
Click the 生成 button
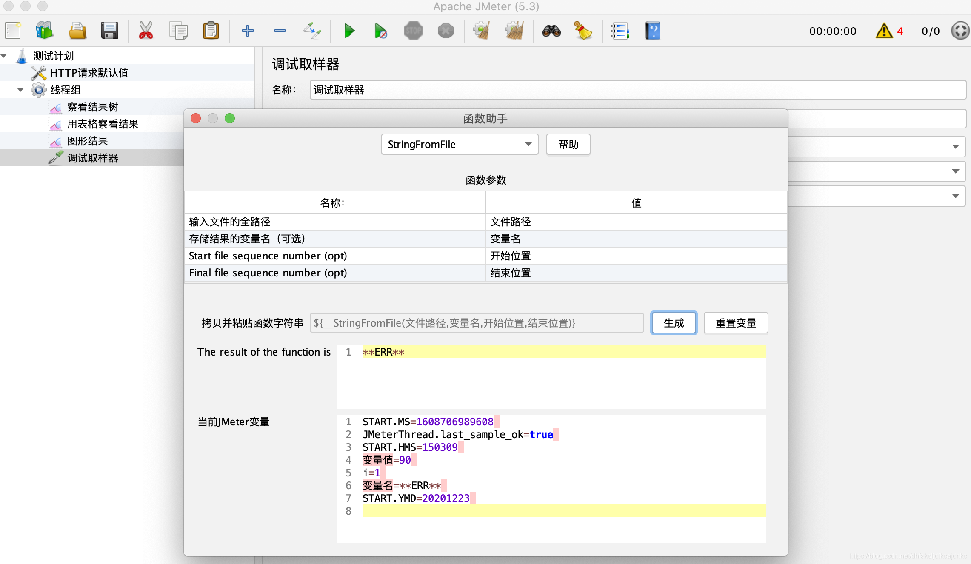(x=674, y=323)
